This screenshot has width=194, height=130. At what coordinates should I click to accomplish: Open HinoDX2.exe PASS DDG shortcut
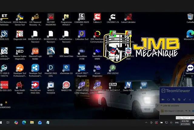coord(35,87)
